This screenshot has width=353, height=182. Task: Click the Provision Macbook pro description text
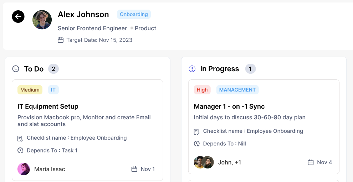click(x=84, y=121)
